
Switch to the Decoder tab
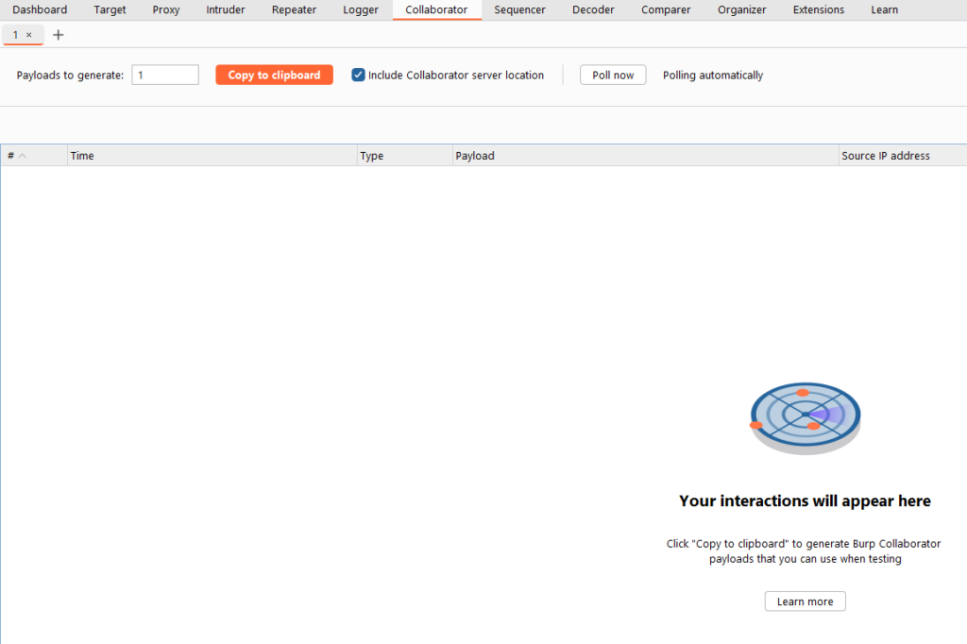pos(593,9)
